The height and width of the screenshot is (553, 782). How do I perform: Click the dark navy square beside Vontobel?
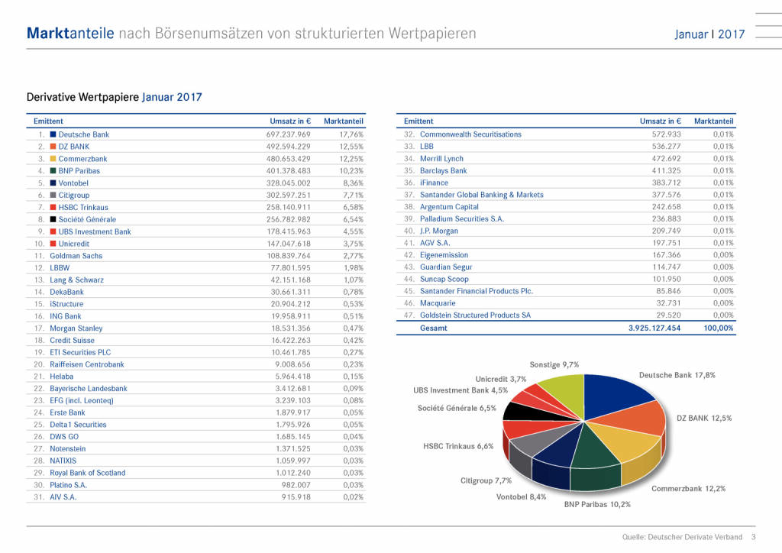[53, 183]
